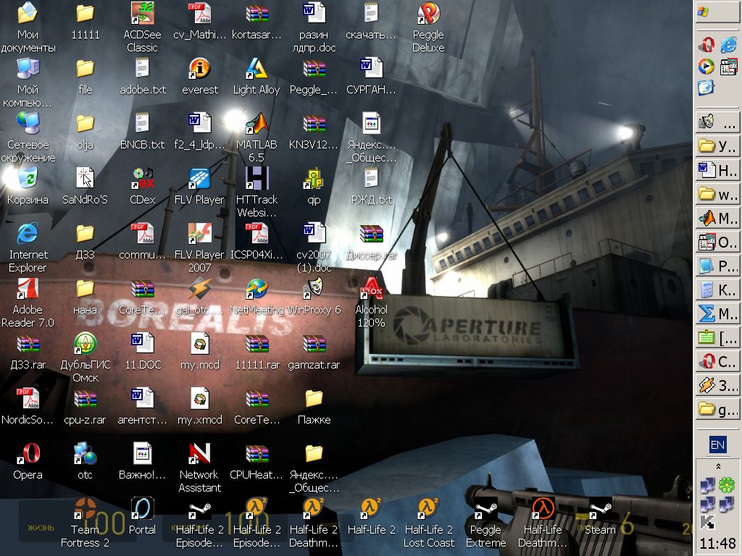Open the ACDSee Classic shortcut
The width and height of the screenshot is (742, 556).
[142, 14]
